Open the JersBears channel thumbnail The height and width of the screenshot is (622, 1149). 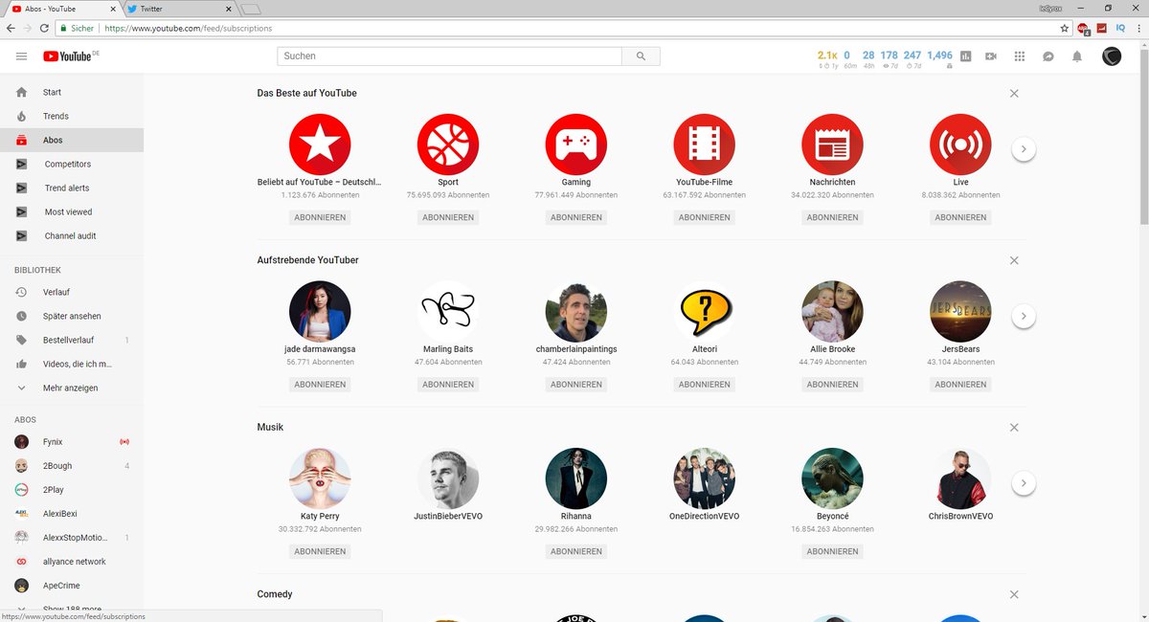pyautogui.click(x=960, y=312)
